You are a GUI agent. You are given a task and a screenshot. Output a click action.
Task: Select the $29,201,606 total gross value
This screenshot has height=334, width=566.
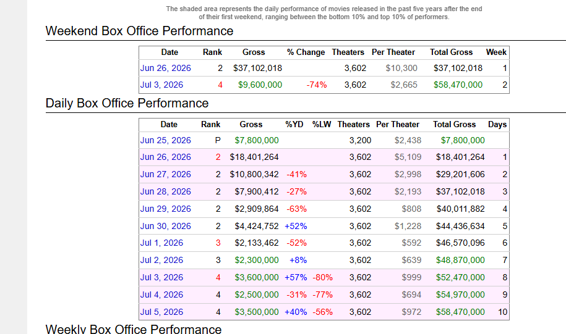[460, 174]
